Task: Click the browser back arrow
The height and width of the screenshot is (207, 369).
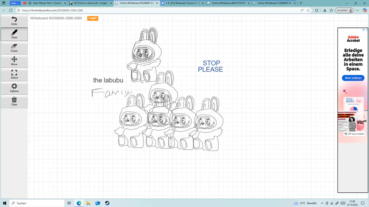Action: 4,10
